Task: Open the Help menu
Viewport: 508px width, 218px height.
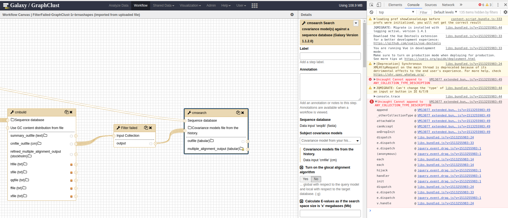Action: point(226,5)
